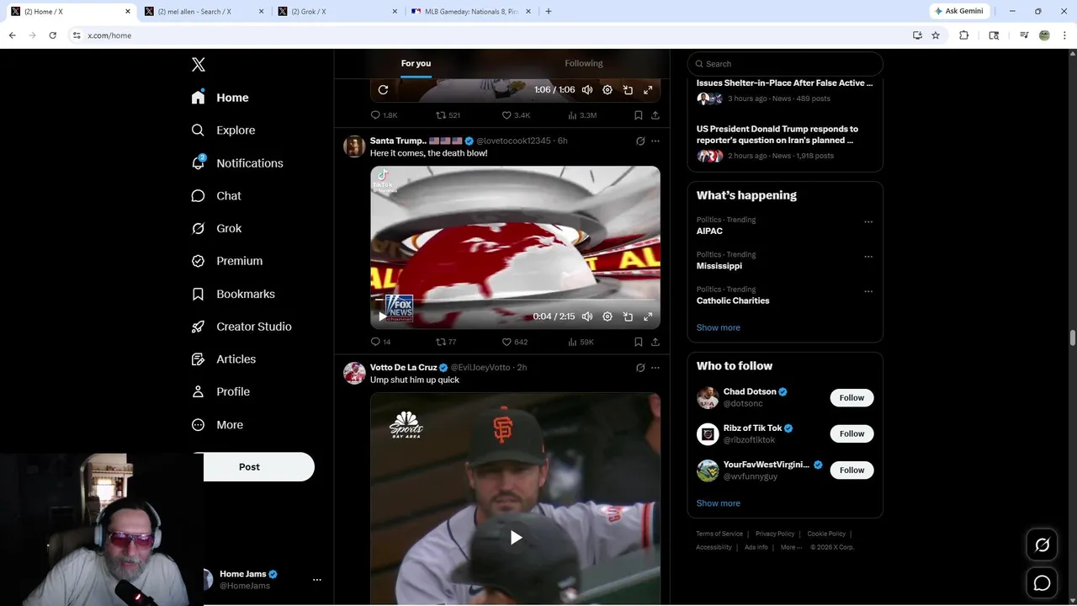The width and height of the screenshot is (1077, 606).
Task: Fullscreen the top video
Action: (x=648, y=90)
